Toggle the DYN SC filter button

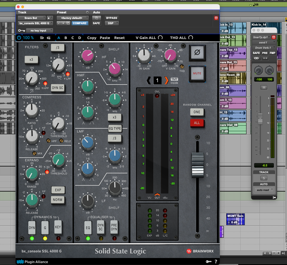click(x=58, y=88)
